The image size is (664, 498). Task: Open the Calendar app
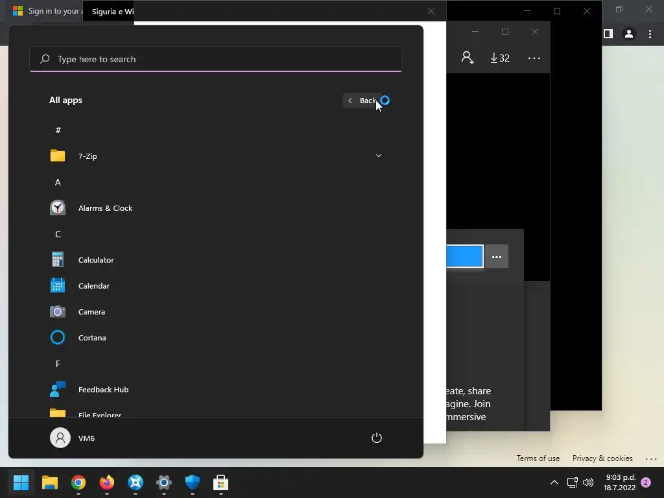coord(215,286)
